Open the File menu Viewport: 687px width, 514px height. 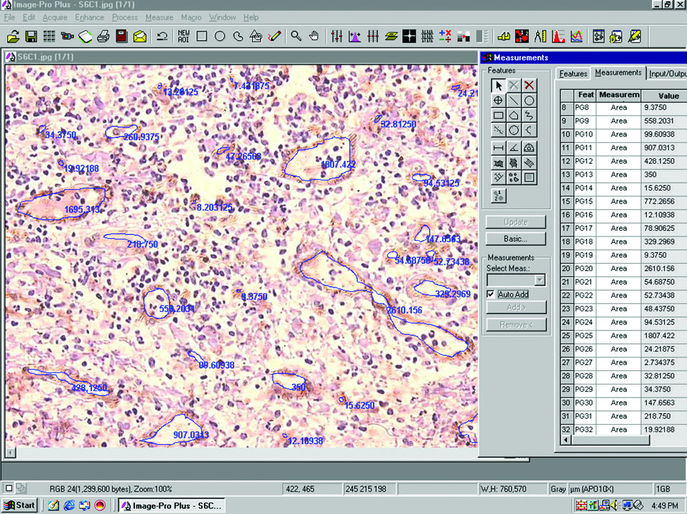click(x=9, y=17)
